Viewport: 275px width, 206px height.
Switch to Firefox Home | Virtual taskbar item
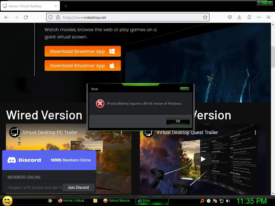73,201
